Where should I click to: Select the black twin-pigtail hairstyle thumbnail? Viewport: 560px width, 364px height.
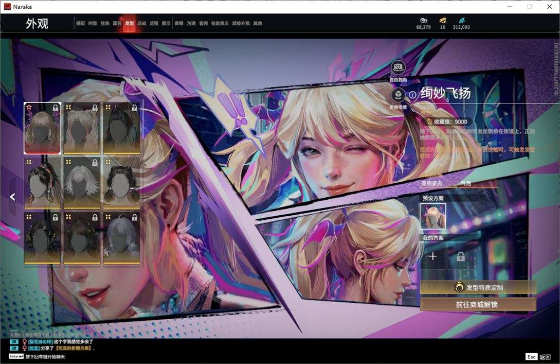(121, 183)
